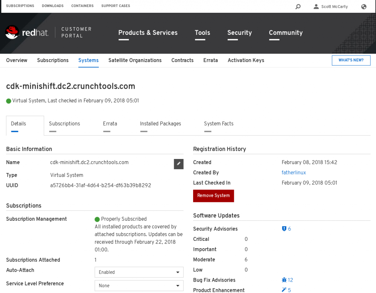The width and height of the screenshot is (376, 293).
Task: Open the Scott McCarty user account menu
Action: click(330, 7)
